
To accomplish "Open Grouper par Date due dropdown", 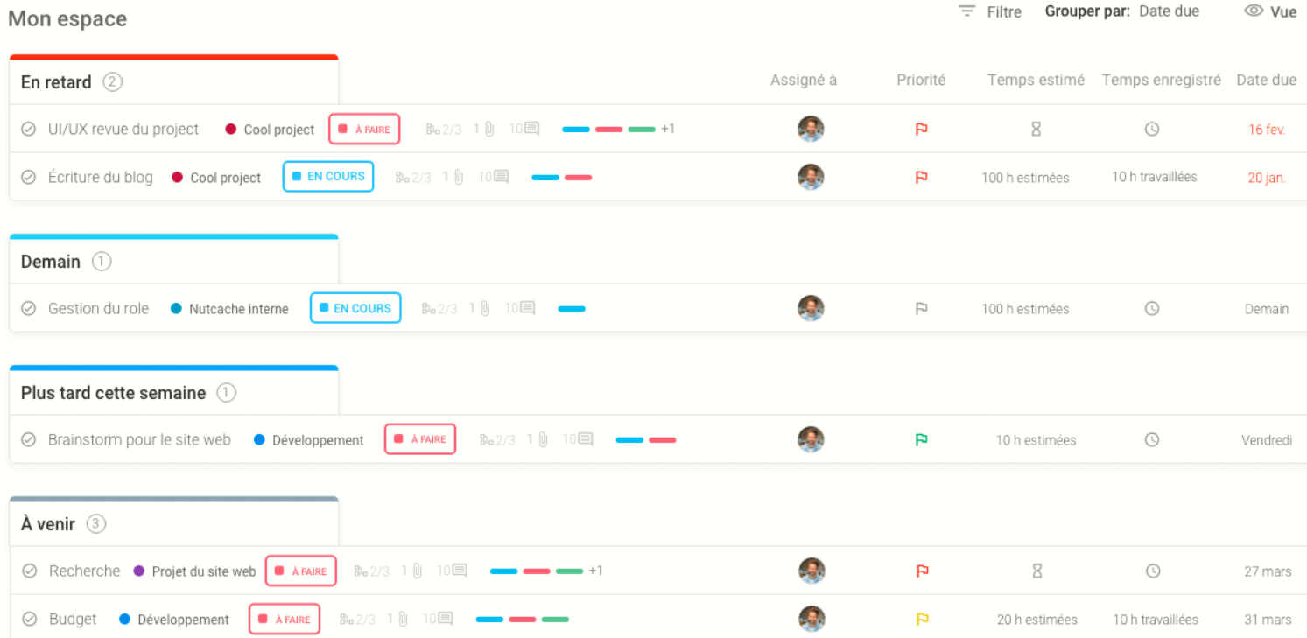I will pos(1169,11).
